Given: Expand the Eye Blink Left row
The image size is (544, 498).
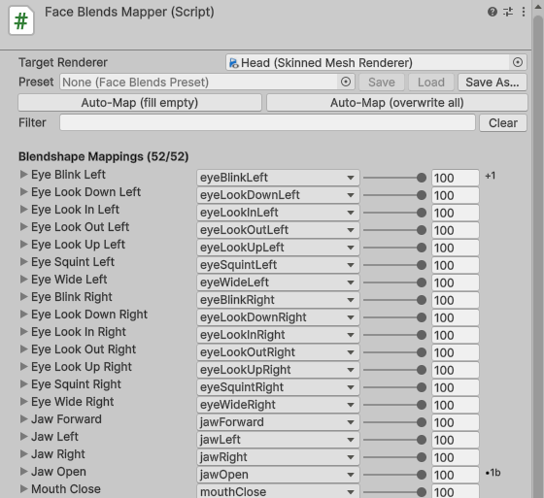Looking at the screenshot, I should tap(23, 174).
